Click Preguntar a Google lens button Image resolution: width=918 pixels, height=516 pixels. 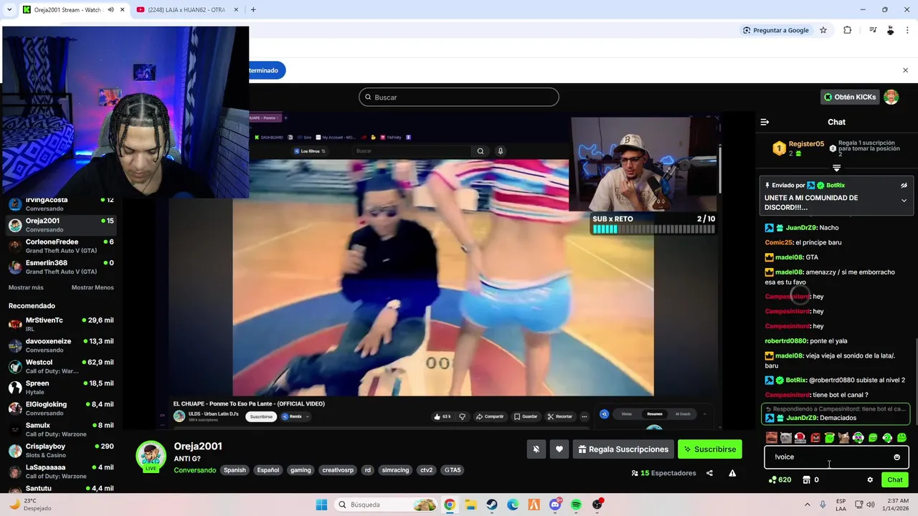[776, 30]
